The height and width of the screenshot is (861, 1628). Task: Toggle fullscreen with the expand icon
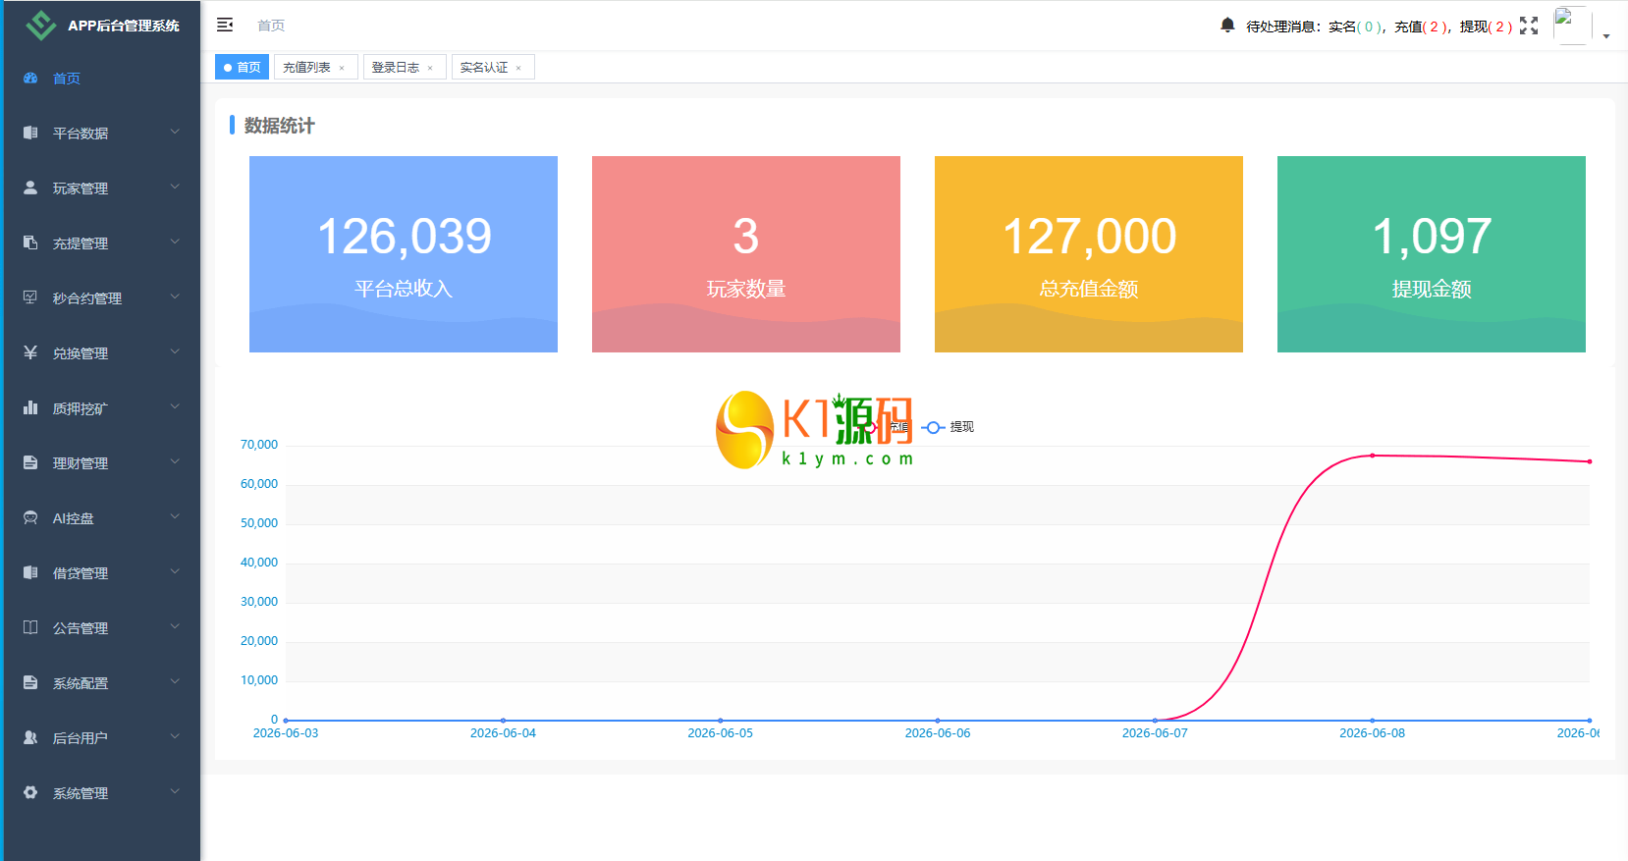tap(1529, 26)
